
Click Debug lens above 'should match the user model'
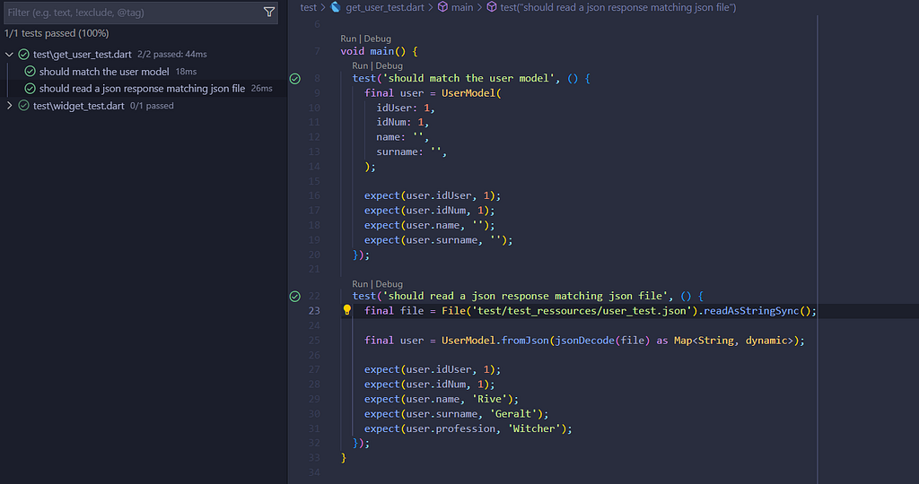pyautogui.click(x=389, y=65)
